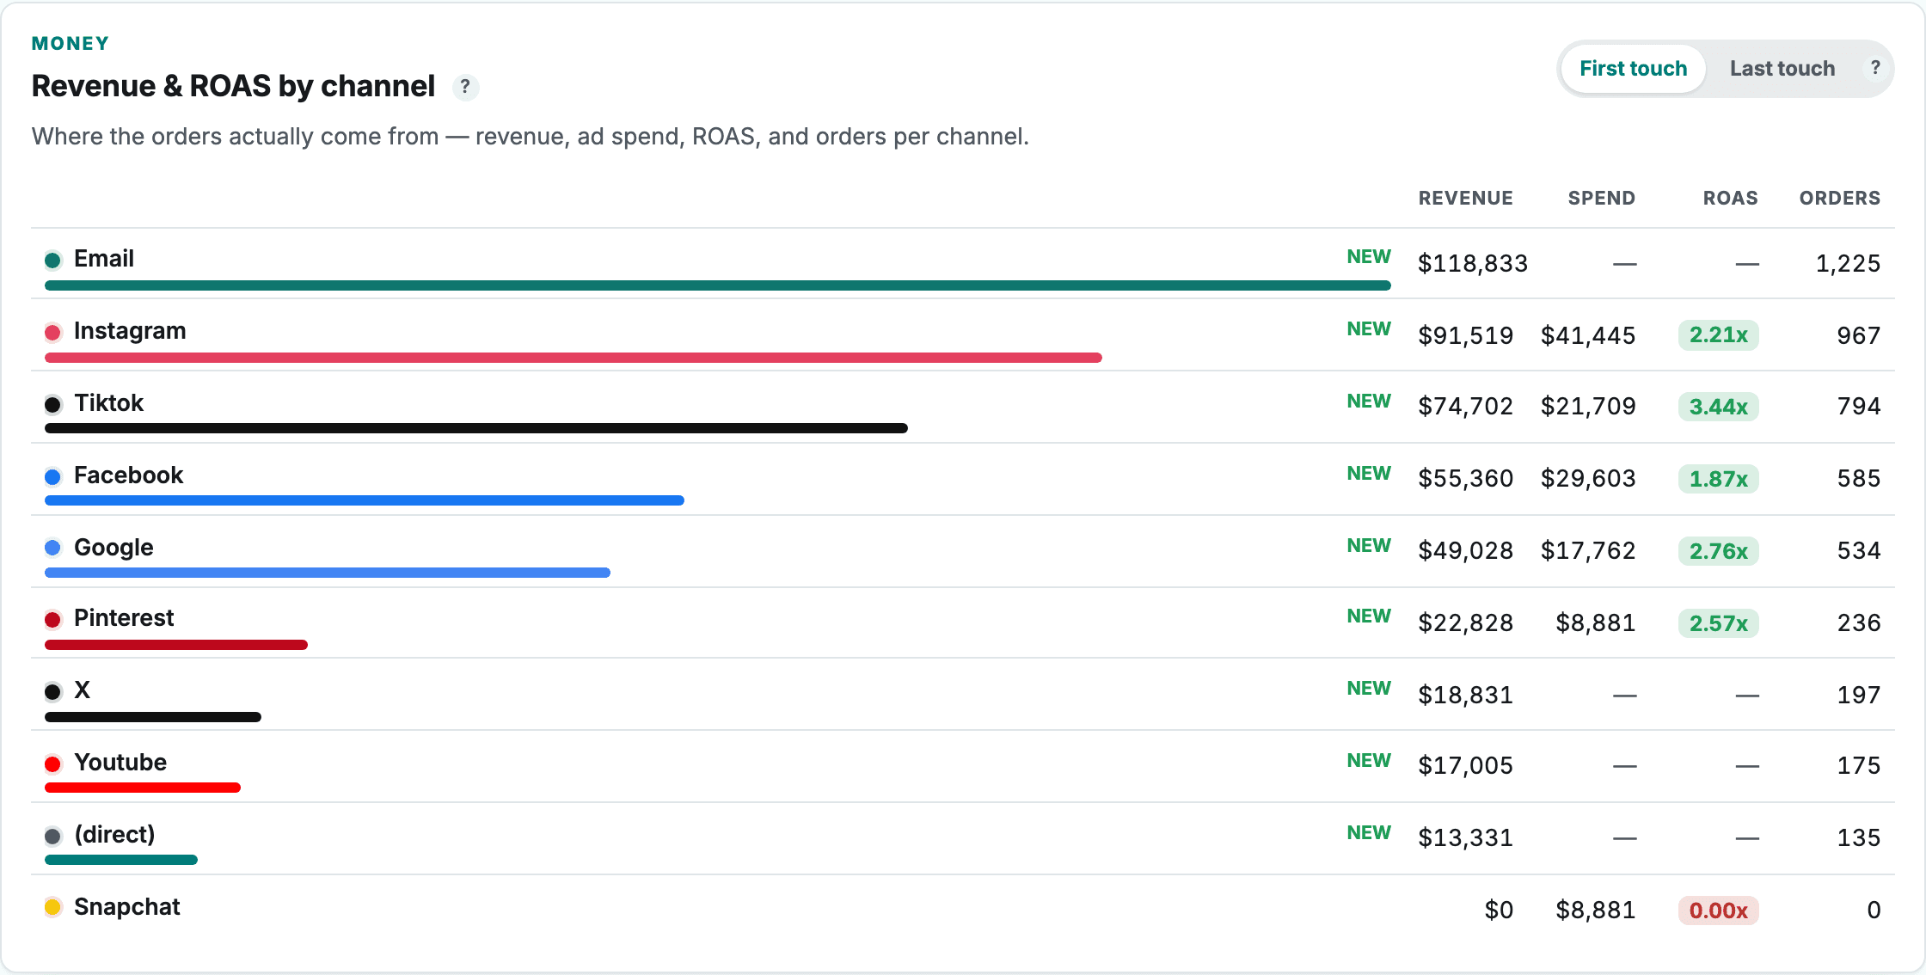Click the $0 revenue value for Snapchat
The height and width of the screenshot is (975, 1926).
(1499, 910)
